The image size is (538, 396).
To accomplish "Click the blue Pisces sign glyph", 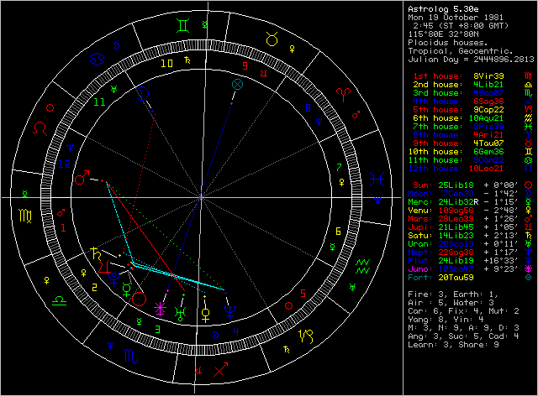I will (377, 180).
